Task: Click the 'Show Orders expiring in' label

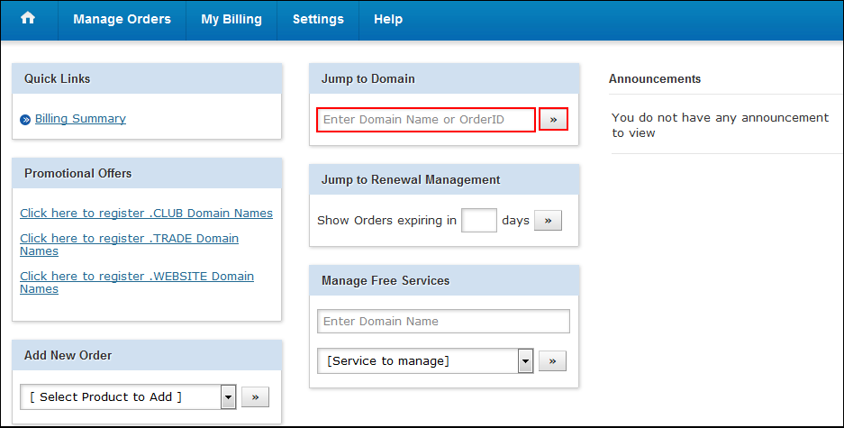Action: click(386, 220)
